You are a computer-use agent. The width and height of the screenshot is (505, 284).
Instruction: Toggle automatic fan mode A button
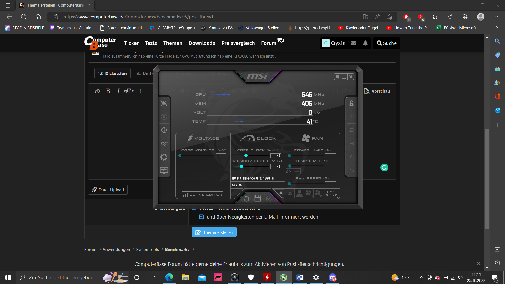[x=290, y=194]
